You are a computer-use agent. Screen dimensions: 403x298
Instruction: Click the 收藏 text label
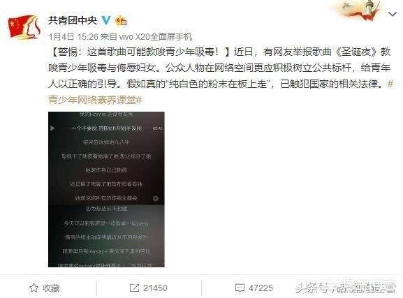pos(51,288)
